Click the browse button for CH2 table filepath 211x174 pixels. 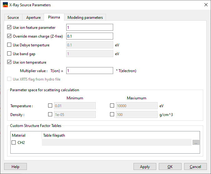click(x=196, y=143)
